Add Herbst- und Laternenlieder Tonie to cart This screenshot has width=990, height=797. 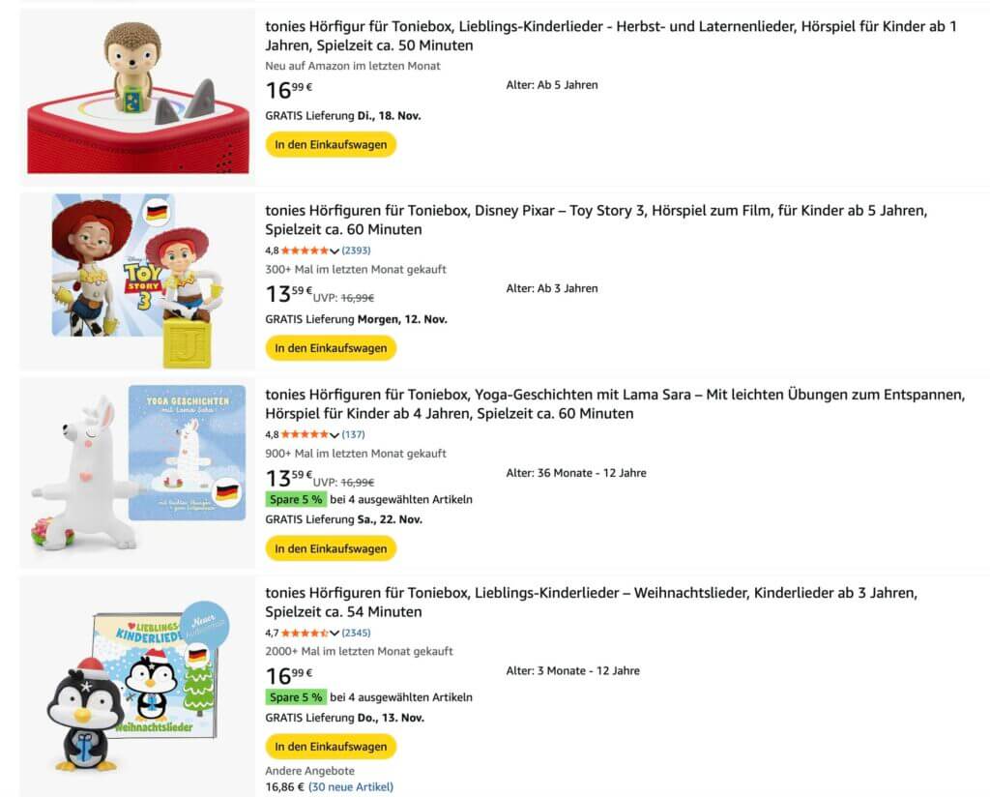[x=331, y=145]
